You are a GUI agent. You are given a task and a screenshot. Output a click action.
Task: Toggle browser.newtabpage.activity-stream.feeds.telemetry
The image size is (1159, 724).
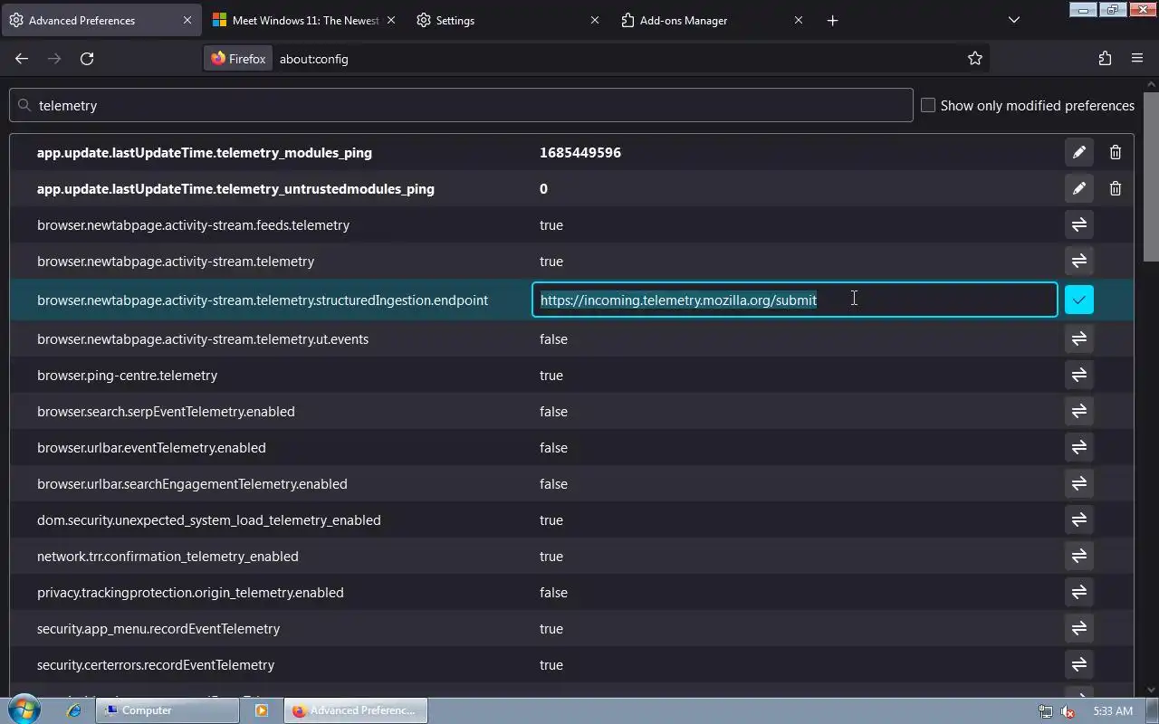pyautogui.click(x=1078, y=224)
